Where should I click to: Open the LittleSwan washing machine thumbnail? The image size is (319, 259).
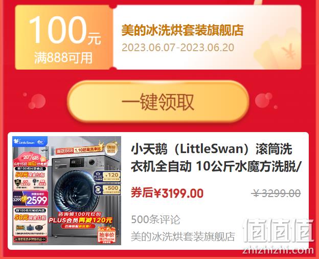[x=66, y=190]
